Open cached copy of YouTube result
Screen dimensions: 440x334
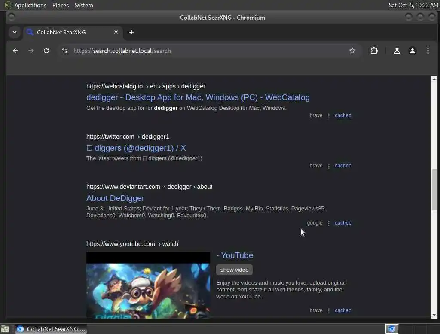(343, 310)
